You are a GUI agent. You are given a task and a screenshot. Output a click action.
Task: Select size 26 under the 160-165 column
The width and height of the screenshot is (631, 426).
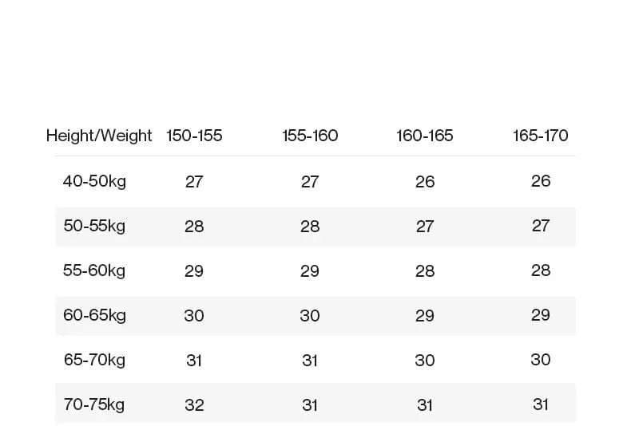tap(425, 181)
